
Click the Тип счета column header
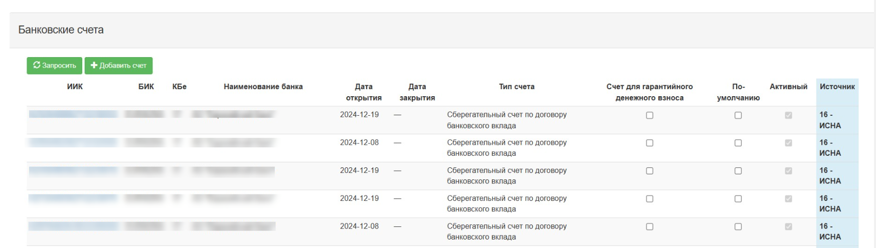(516, 87)
